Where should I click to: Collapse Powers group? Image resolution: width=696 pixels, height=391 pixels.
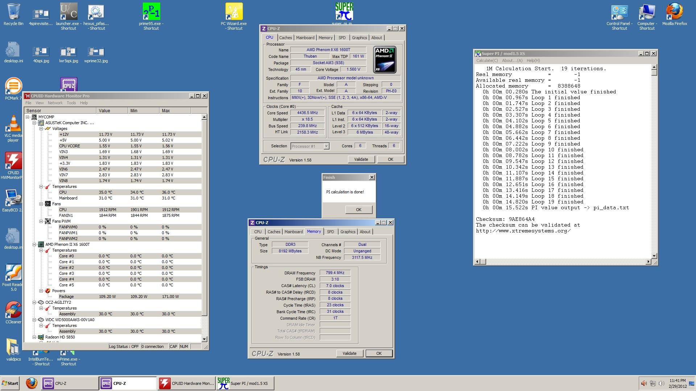(x=41, y=291)
